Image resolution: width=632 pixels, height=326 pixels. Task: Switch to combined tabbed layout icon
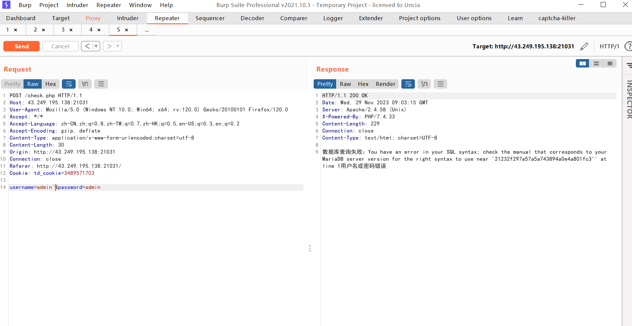pos(610,63)
